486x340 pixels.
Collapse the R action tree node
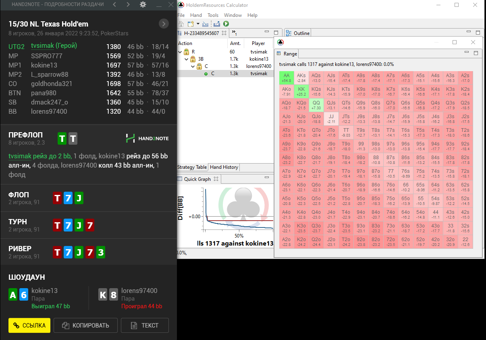180,52
